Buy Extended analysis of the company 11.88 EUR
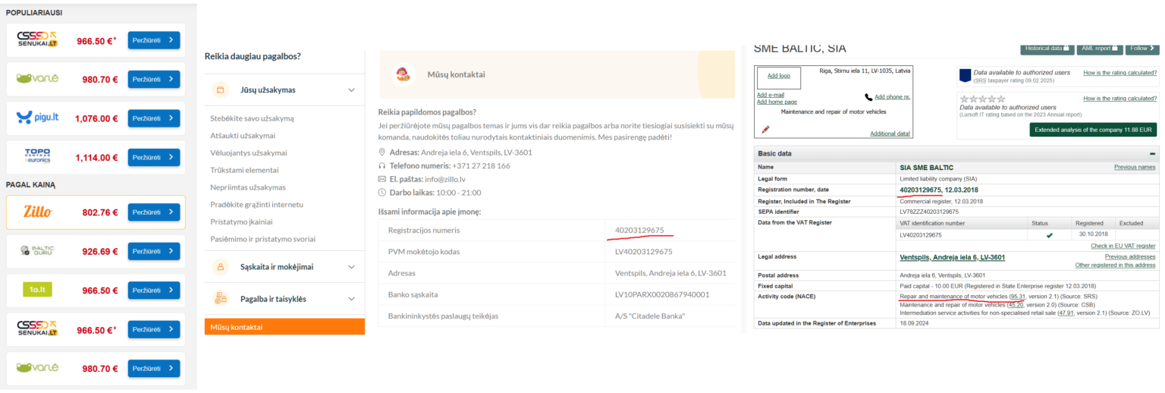Viewport: 1165px width, 393px height. coord(1093,130)
